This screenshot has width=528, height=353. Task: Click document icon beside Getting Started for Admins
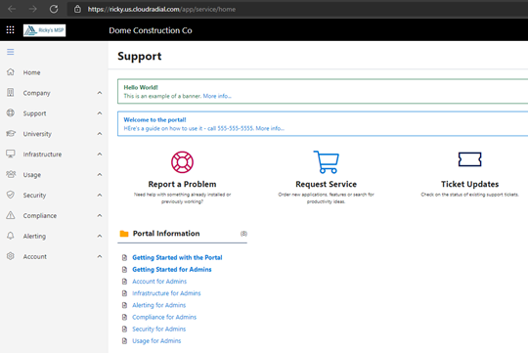pyautogui.click(x=124, y=270)
